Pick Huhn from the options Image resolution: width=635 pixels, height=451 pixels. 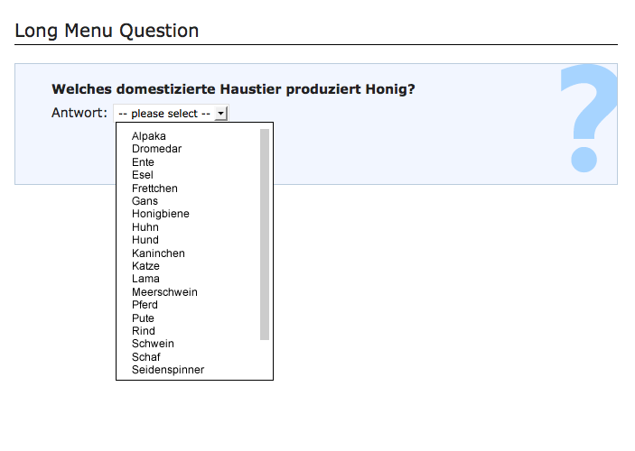click(x=145, y=227)
